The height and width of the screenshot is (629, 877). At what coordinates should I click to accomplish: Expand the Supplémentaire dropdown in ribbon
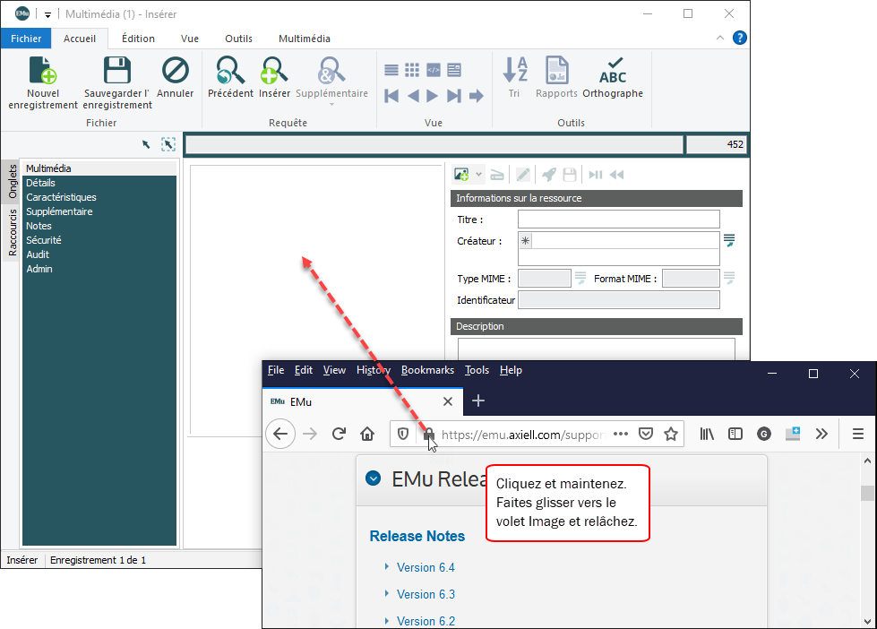coord(331,104)
